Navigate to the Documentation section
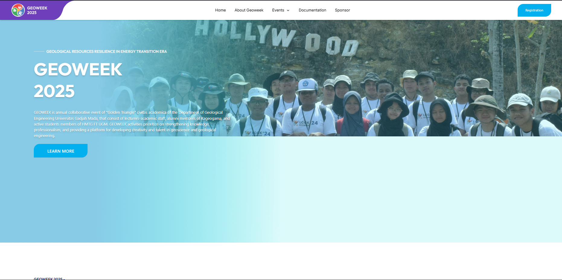The height and width of the screenshot is (280, 562). point(312,10)
